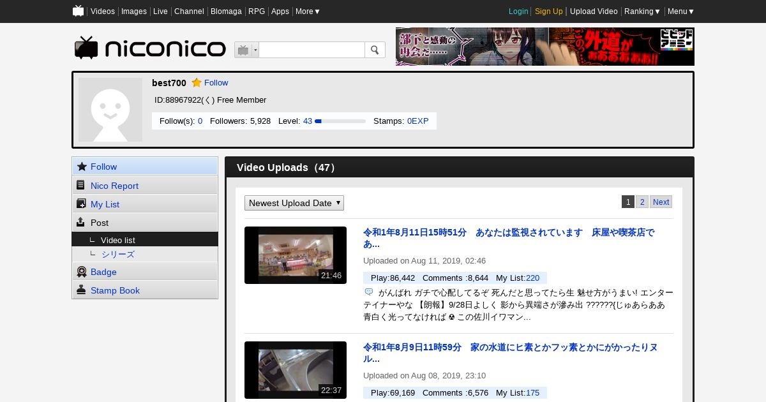Click the Login link

(x=518, y=11)
